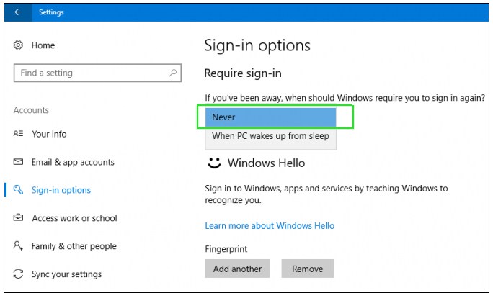The height and width of the screenshot is (293, 493).
Task: Click the Email & app accounts envelope icon
Action: pos(18,162)
